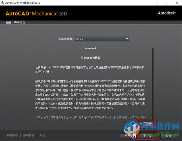Click the AutoCAD Mechanical 2013 banner title
This screenshot has width=182, height=141.
tap(36, 14)
